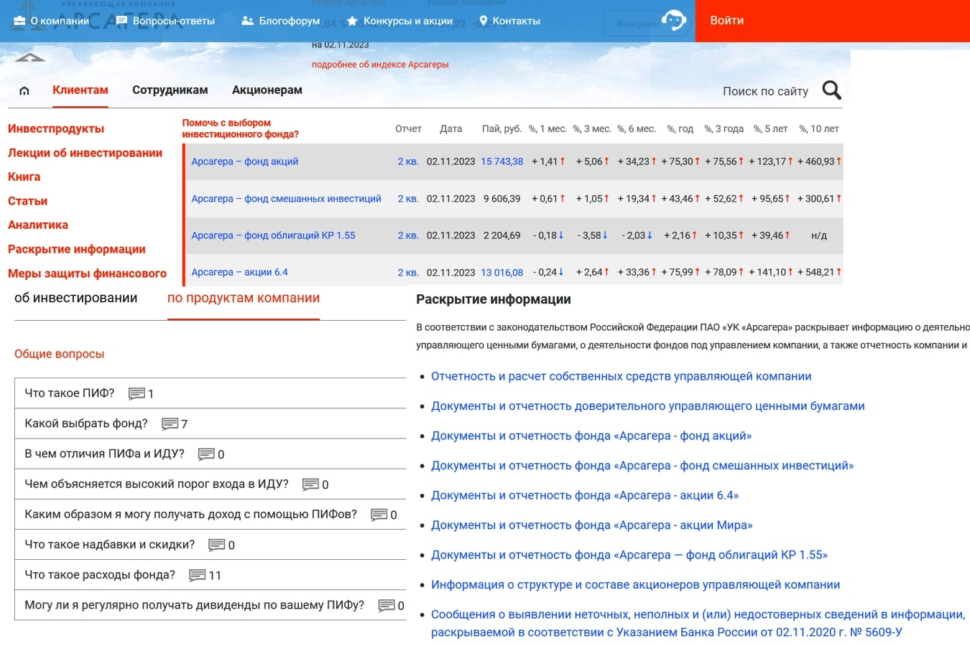Viewport: 970px width, 646px height.
Task: Expand question В чем отличия ПИФа и ИДУ?
Action: 104,454
